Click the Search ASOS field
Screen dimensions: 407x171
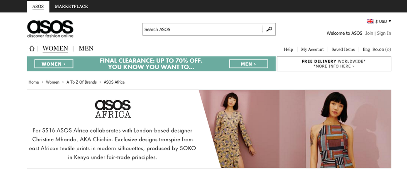pos(203,29)
